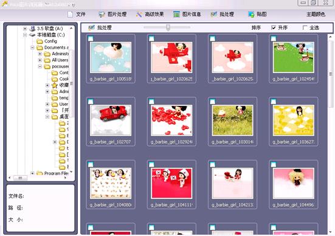Viewport: 335px width, 236px height.
Task: Tick the checkbox above g_barbie_girl_103627 thumbnail
Action: (274, 102)
